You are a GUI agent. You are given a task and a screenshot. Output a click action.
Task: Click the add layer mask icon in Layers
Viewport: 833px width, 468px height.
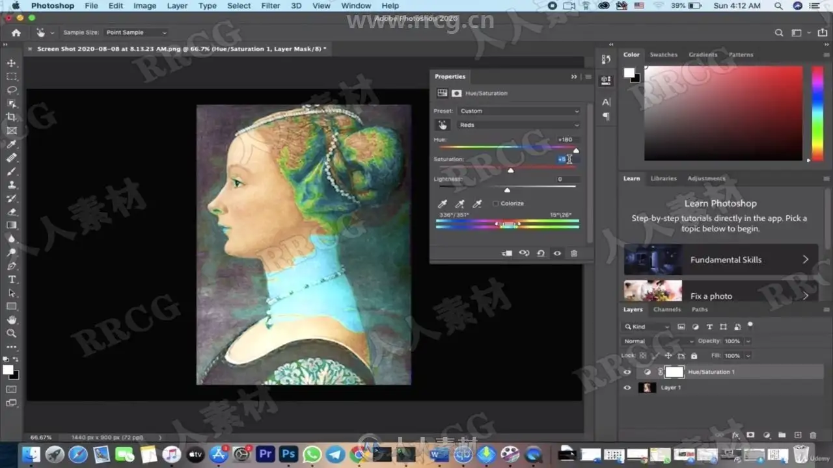[750, 435]
